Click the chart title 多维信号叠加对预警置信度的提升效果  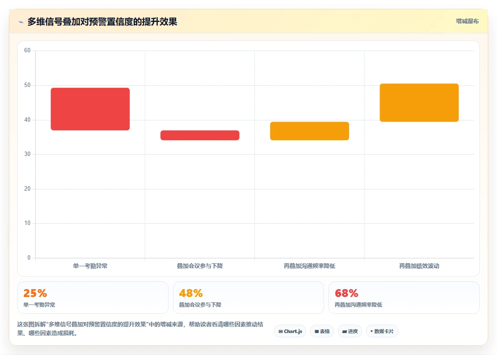102,22
